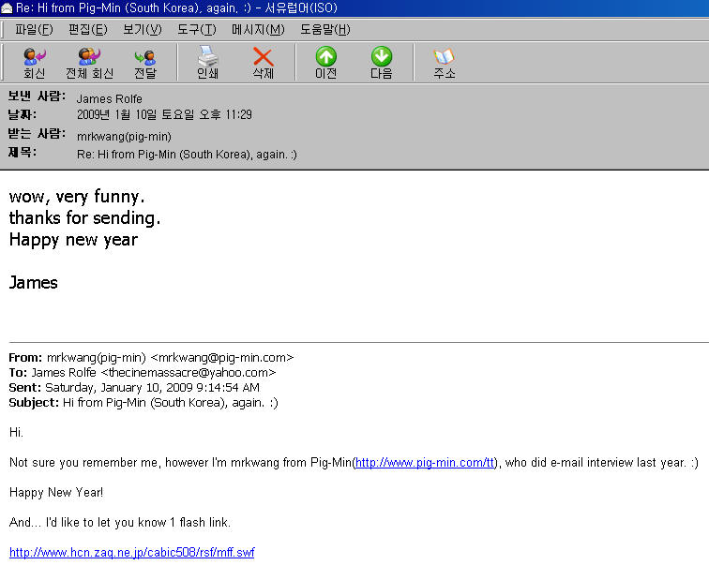The height and width of the screenshot is (565, 709).
Task: Go to previous message (이전) arrow
Action: pos(325,63)
